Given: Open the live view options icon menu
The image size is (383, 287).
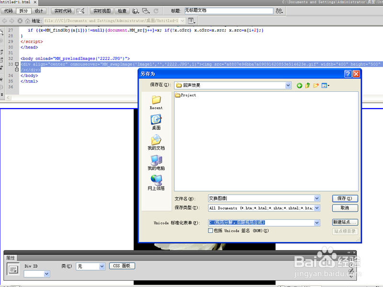Looking at the screenshot, I should coord(192,21).
